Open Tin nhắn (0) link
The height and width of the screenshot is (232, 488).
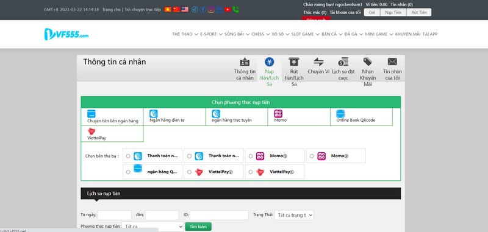click(x=402, y=5)
